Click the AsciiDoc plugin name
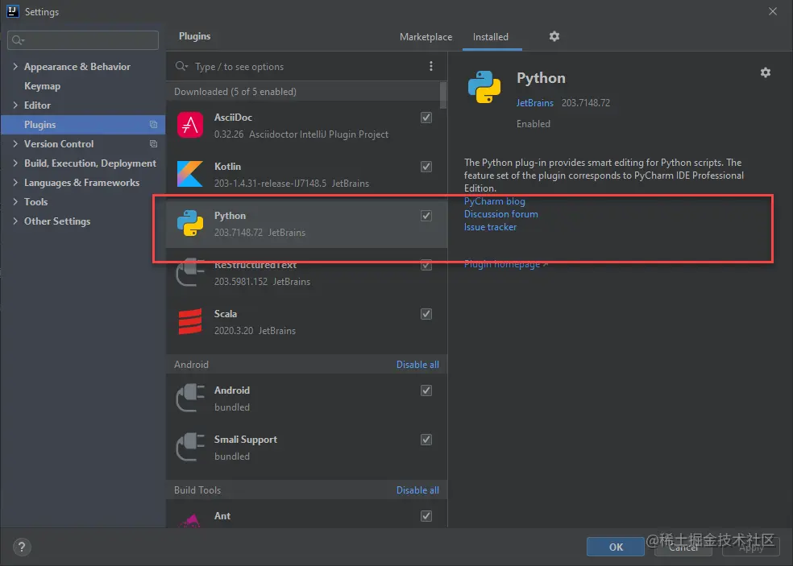Viewport: 793px width, 566px height. (x=233, y=118)
